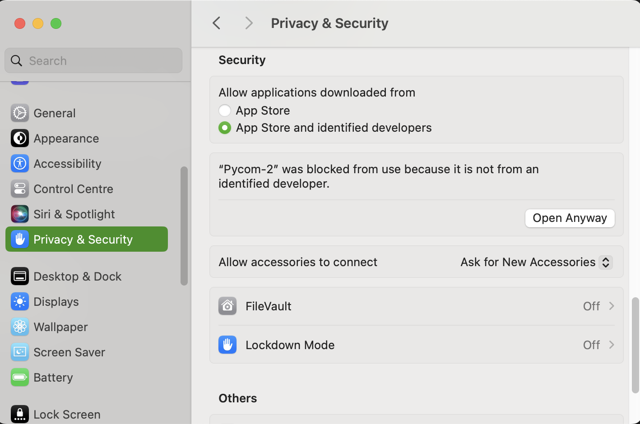Image resolution: width=640 pixels, height=424 pixels.
Task: Open Wallpaper flower icon in sidebar
Action: point(20,327)
